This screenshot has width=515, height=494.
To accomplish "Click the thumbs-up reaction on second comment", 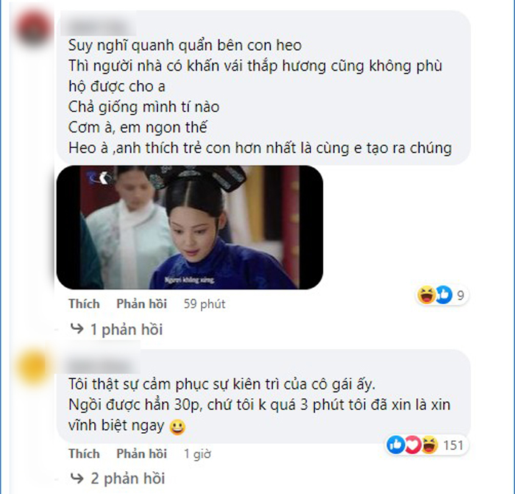I will pos(396,445).
